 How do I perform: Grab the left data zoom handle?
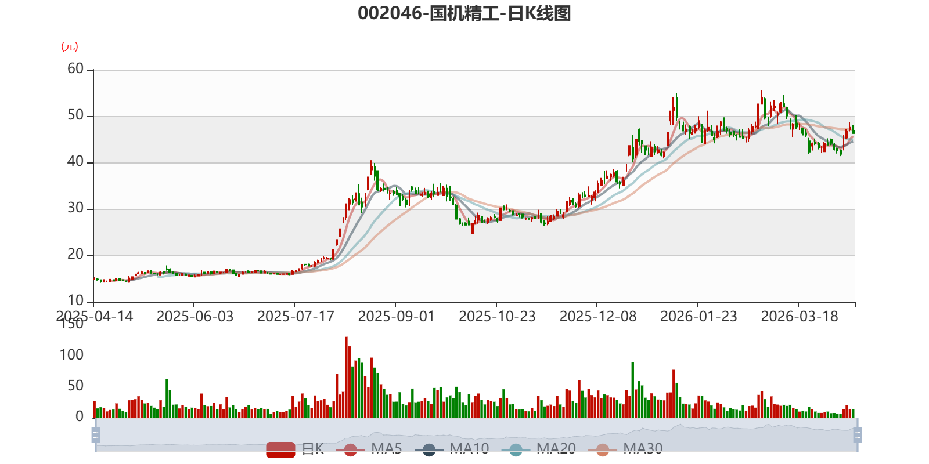coord(96,434)
